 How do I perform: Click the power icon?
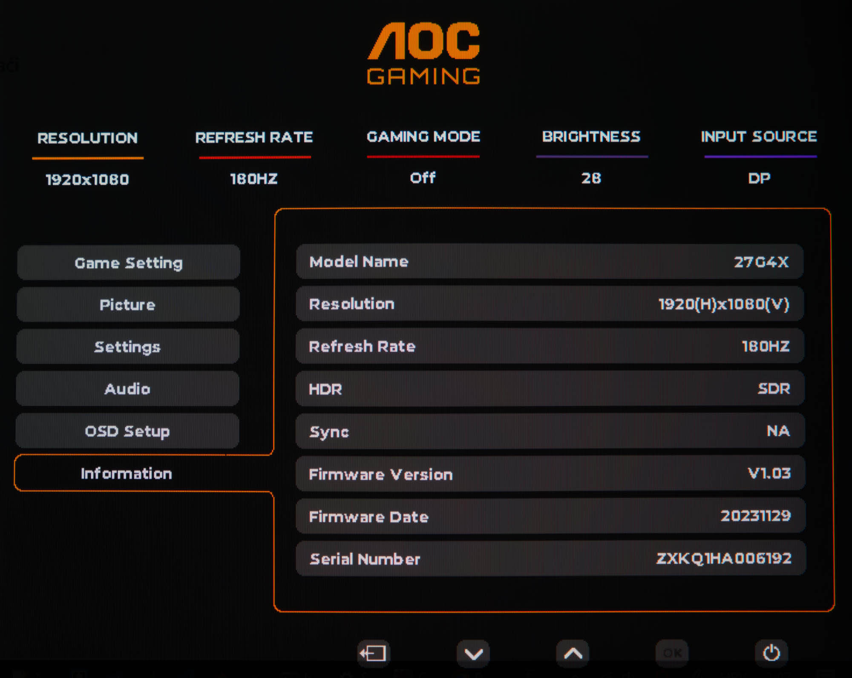[771, 653]
